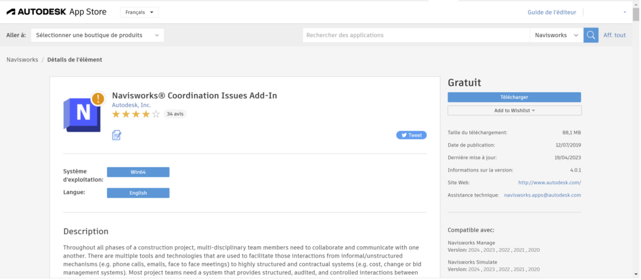Click the star rating icons

coord(136,114)
